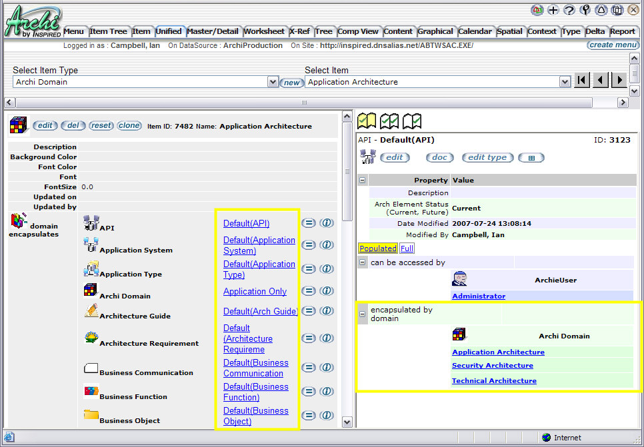Click the left pane vertical scrollbar down arrow
Viewport: 644px width, 447px height.
pos(347,422)
